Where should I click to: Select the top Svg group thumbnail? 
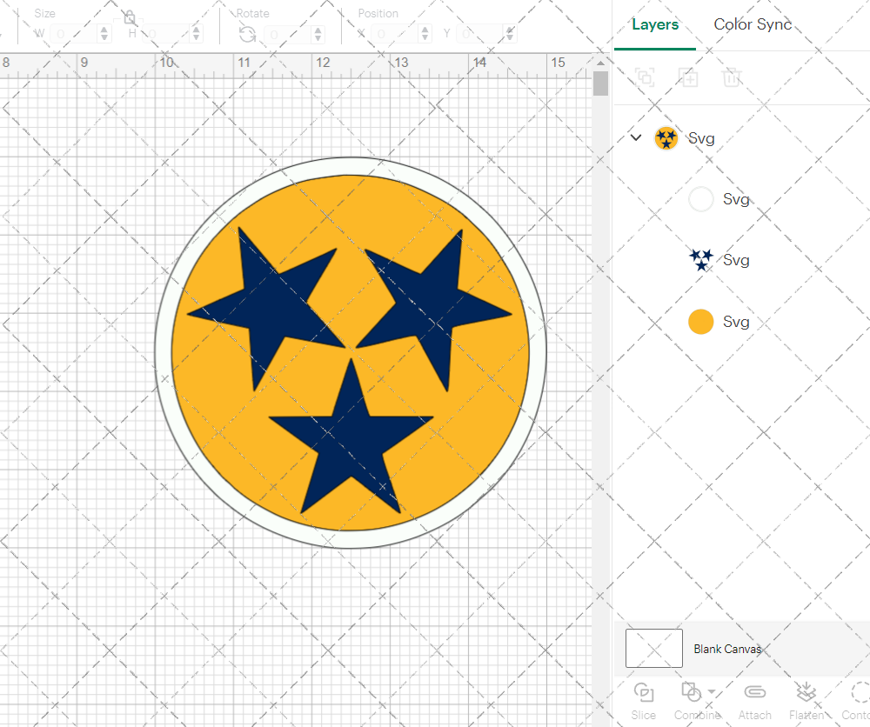click(x=666, y=138)
